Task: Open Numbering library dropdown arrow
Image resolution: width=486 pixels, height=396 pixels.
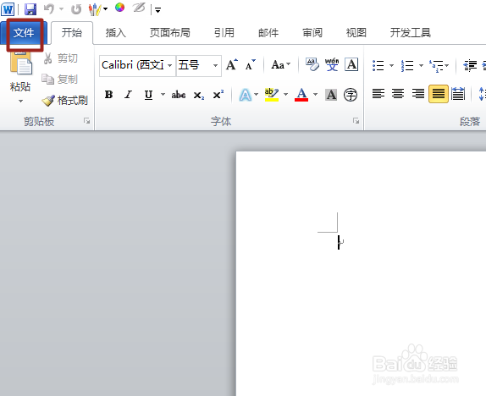Action: tap(421, 65)
